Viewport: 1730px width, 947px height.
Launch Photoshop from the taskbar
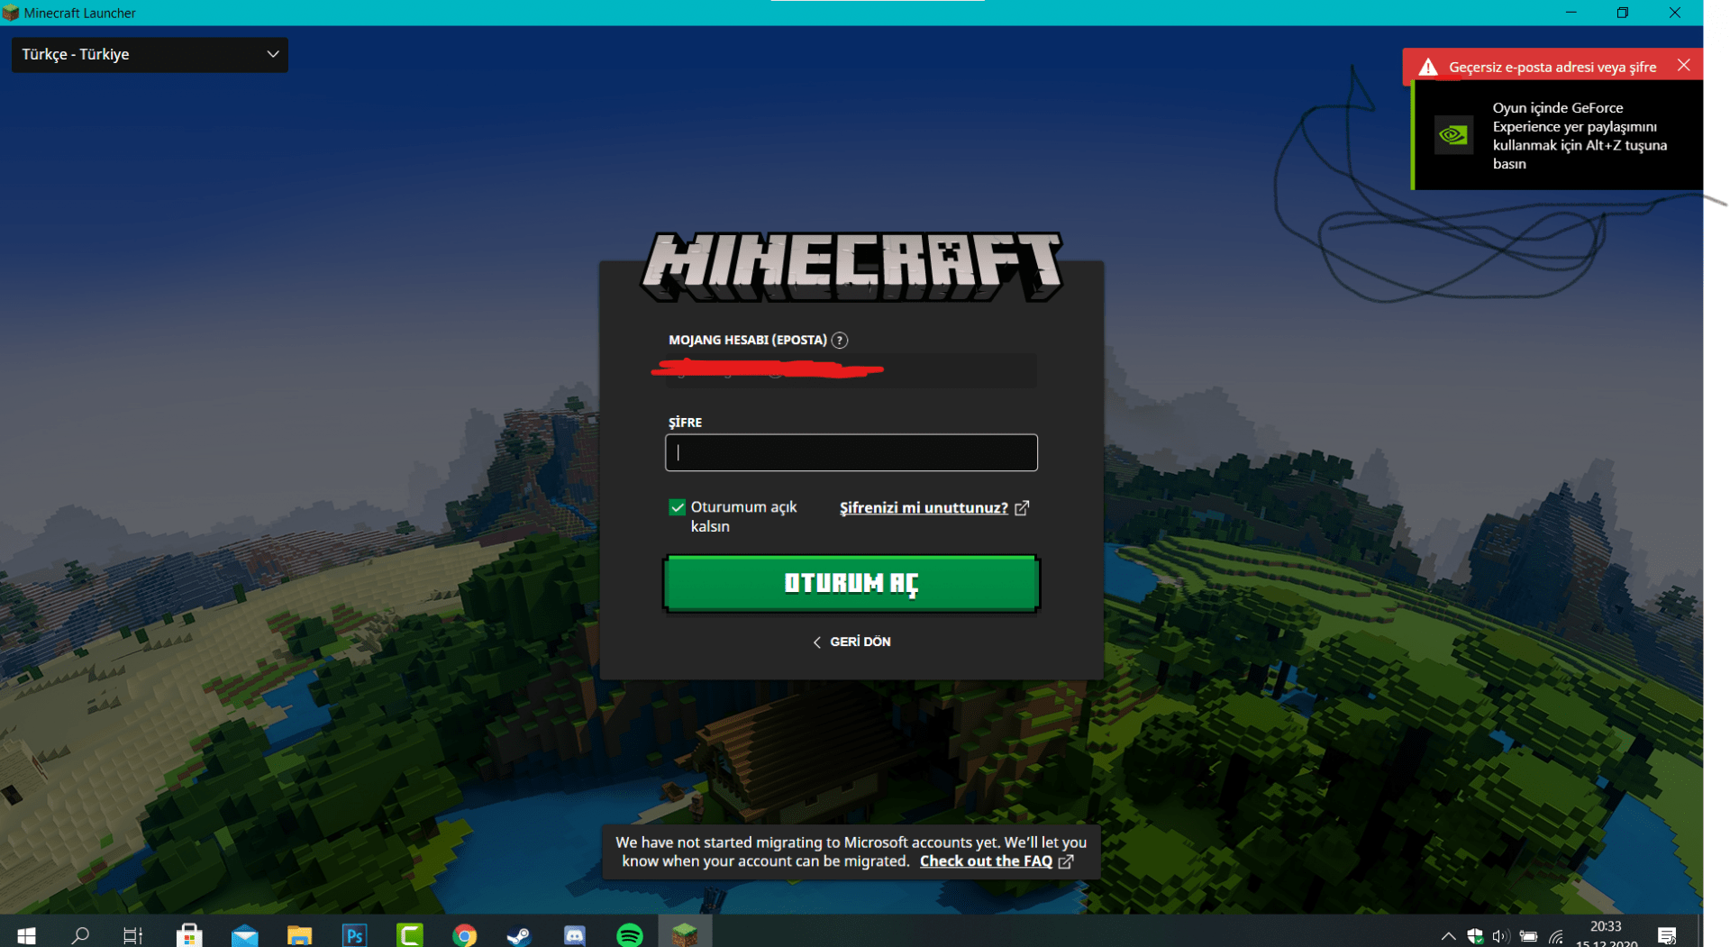point(354,935)
